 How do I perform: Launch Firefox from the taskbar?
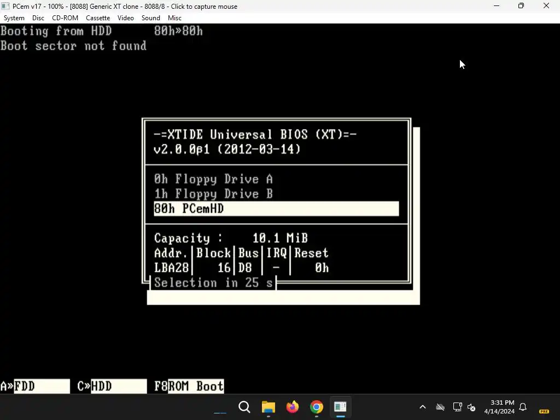[x=293, y=407]
